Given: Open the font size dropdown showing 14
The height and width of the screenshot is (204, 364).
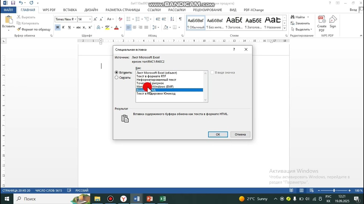Looking at the screenshot, I should pos(90,19).
